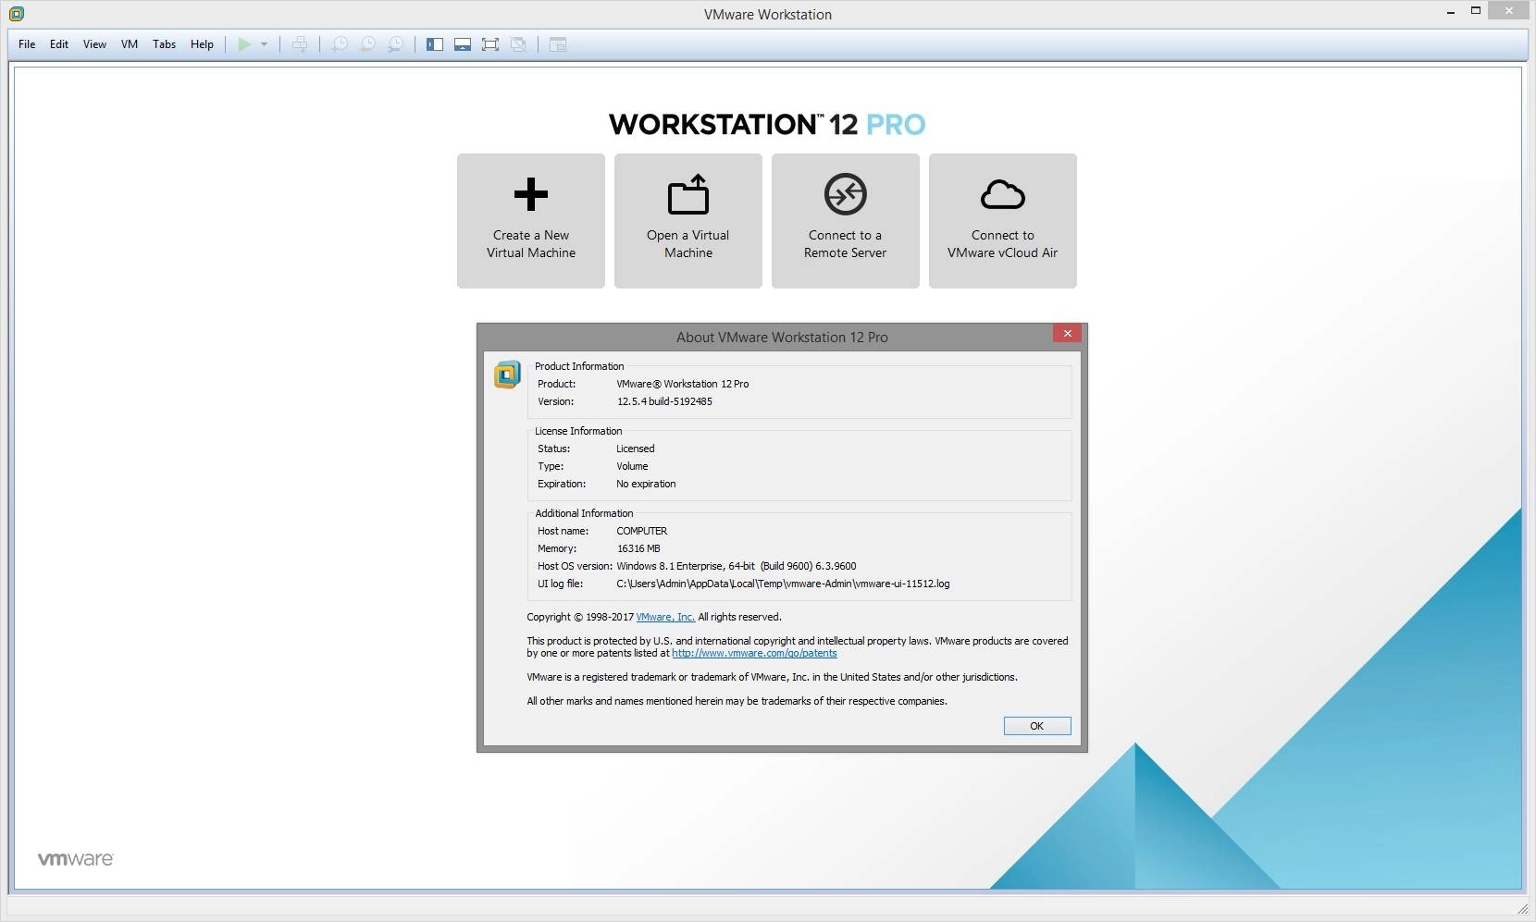Open the VMware, Inc. link
Screen dimensions: 1536x922
(665, 617)
